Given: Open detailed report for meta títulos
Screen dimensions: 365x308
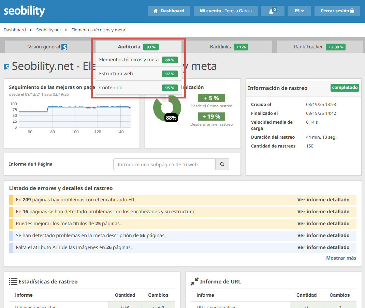Looking at the screenshot, I should [323, 224].
